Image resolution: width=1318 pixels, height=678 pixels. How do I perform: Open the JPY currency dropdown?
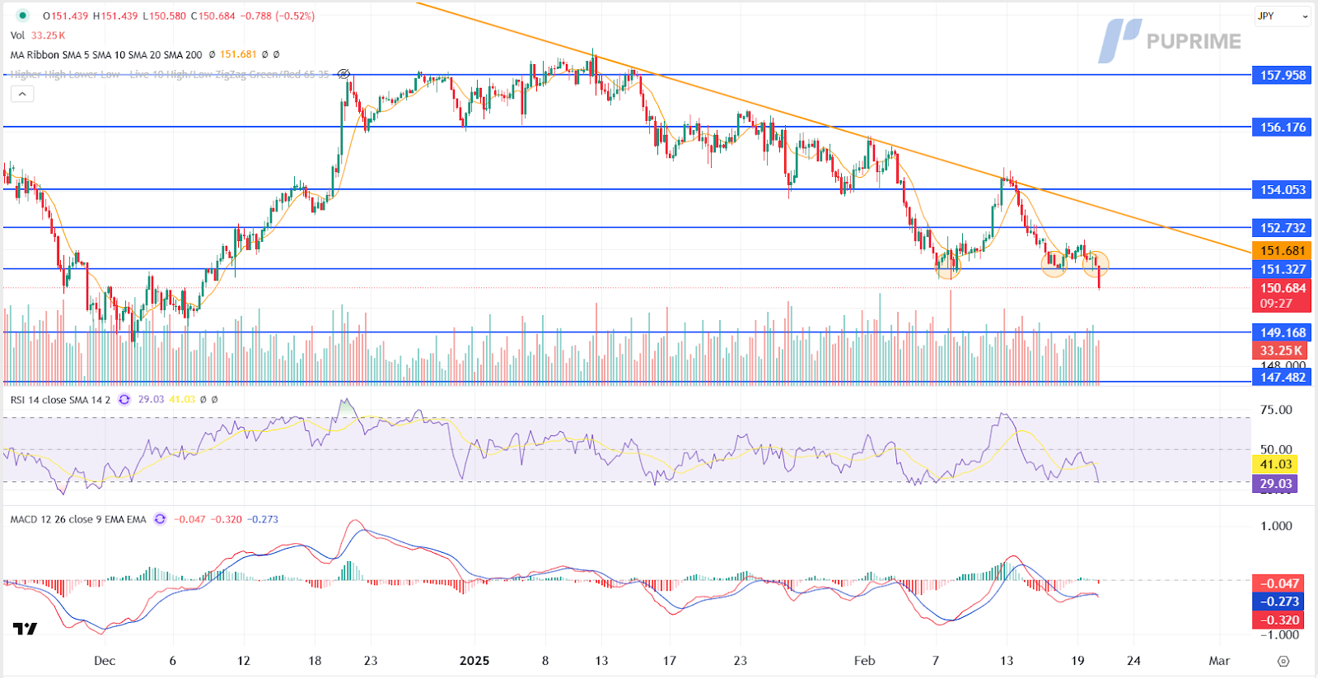click(x=1283, y=16)
